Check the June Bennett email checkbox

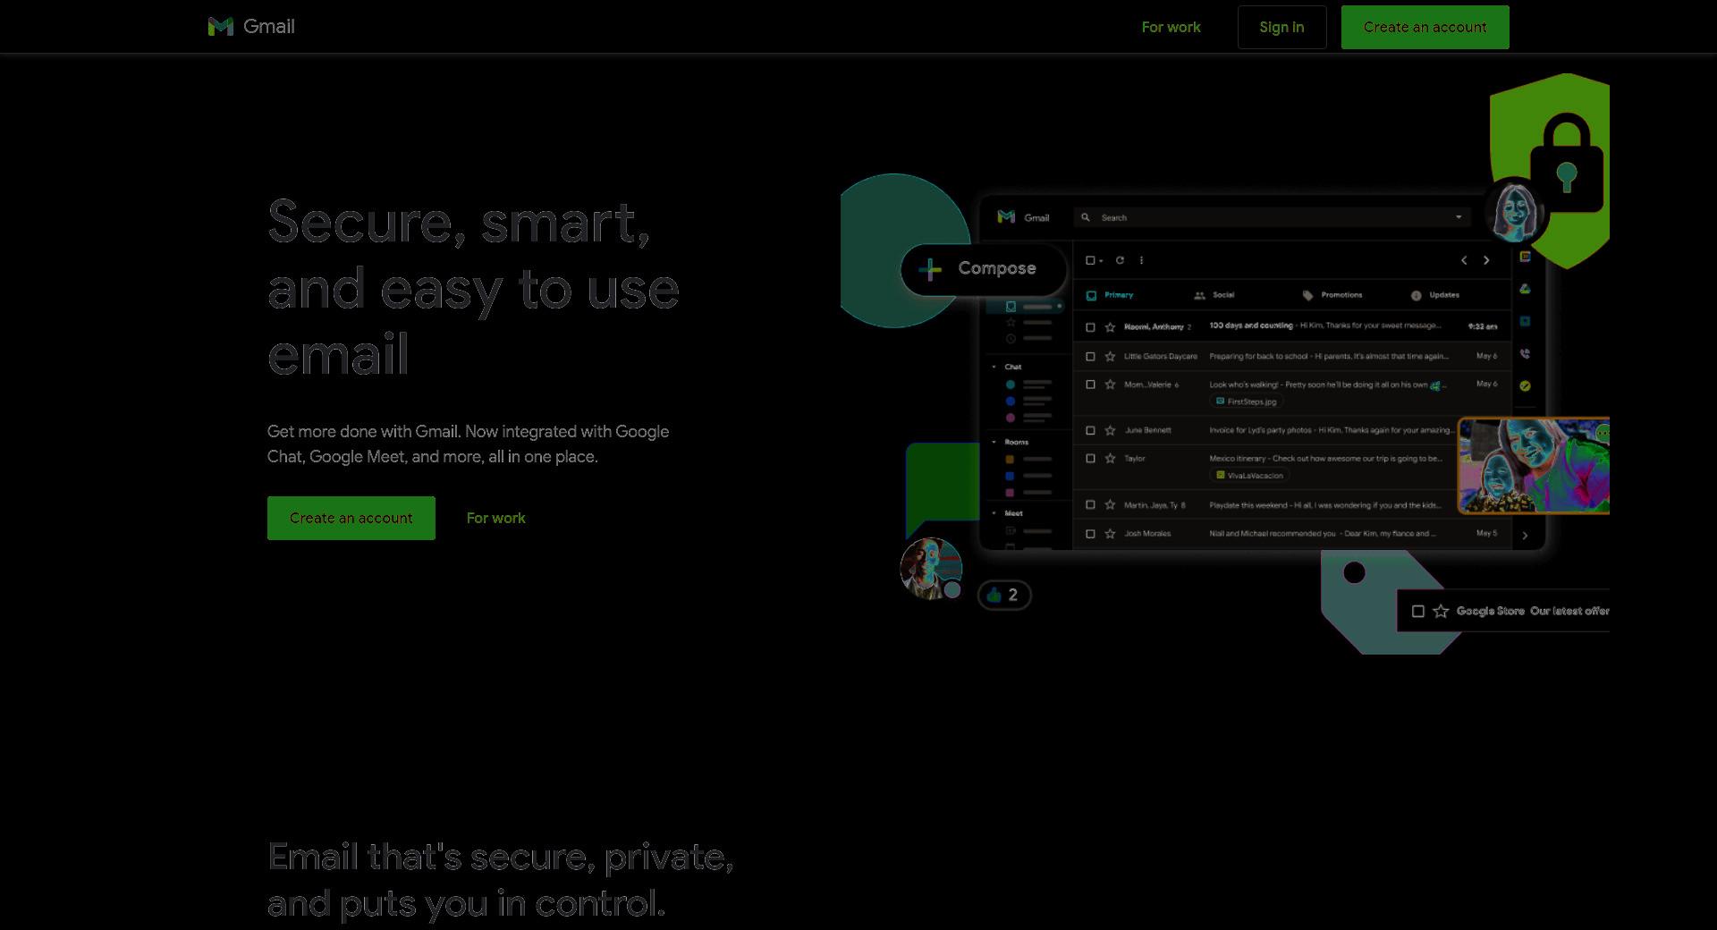click(1090, 430)
